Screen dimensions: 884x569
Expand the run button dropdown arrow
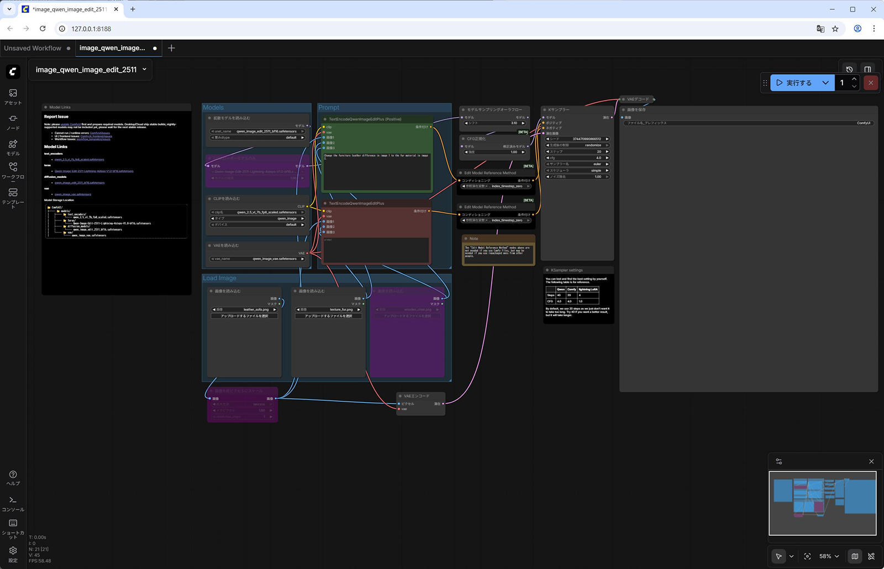tap(825, 83)
